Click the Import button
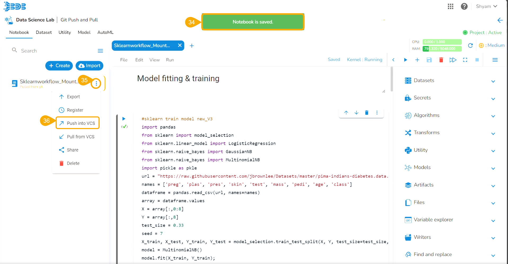The height and width of the screenshot is (264, 508). point(90,66)
